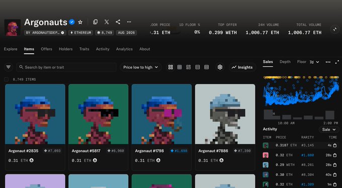Click the Argonauts collection avatar
This screenshot has width=342, height=188.
pyautogui.click(x=13, y=28)
